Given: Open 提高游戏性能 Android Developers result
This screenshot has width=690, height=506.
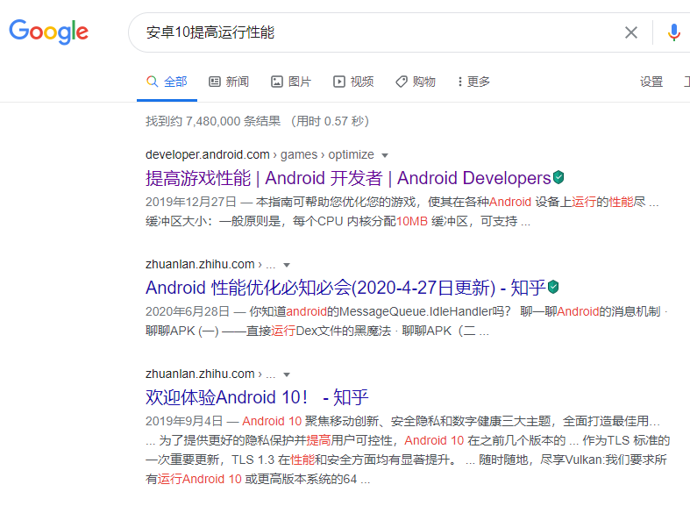Looking at the screenshot, I should [x=347, y=178].
